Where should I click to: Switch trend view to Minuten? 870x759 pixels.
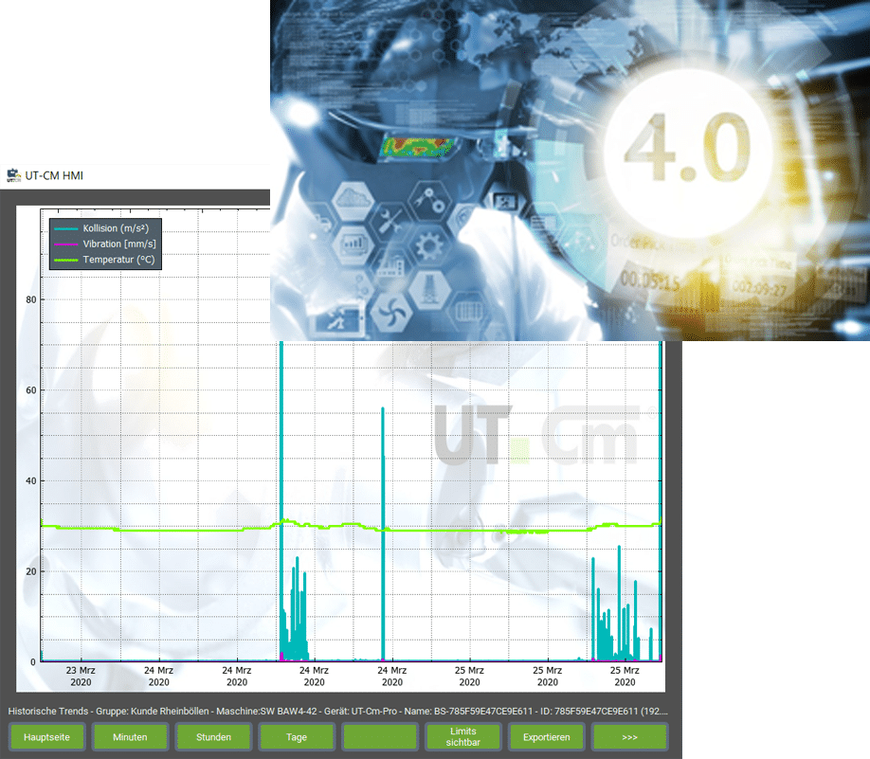click(x=130, y=736)
